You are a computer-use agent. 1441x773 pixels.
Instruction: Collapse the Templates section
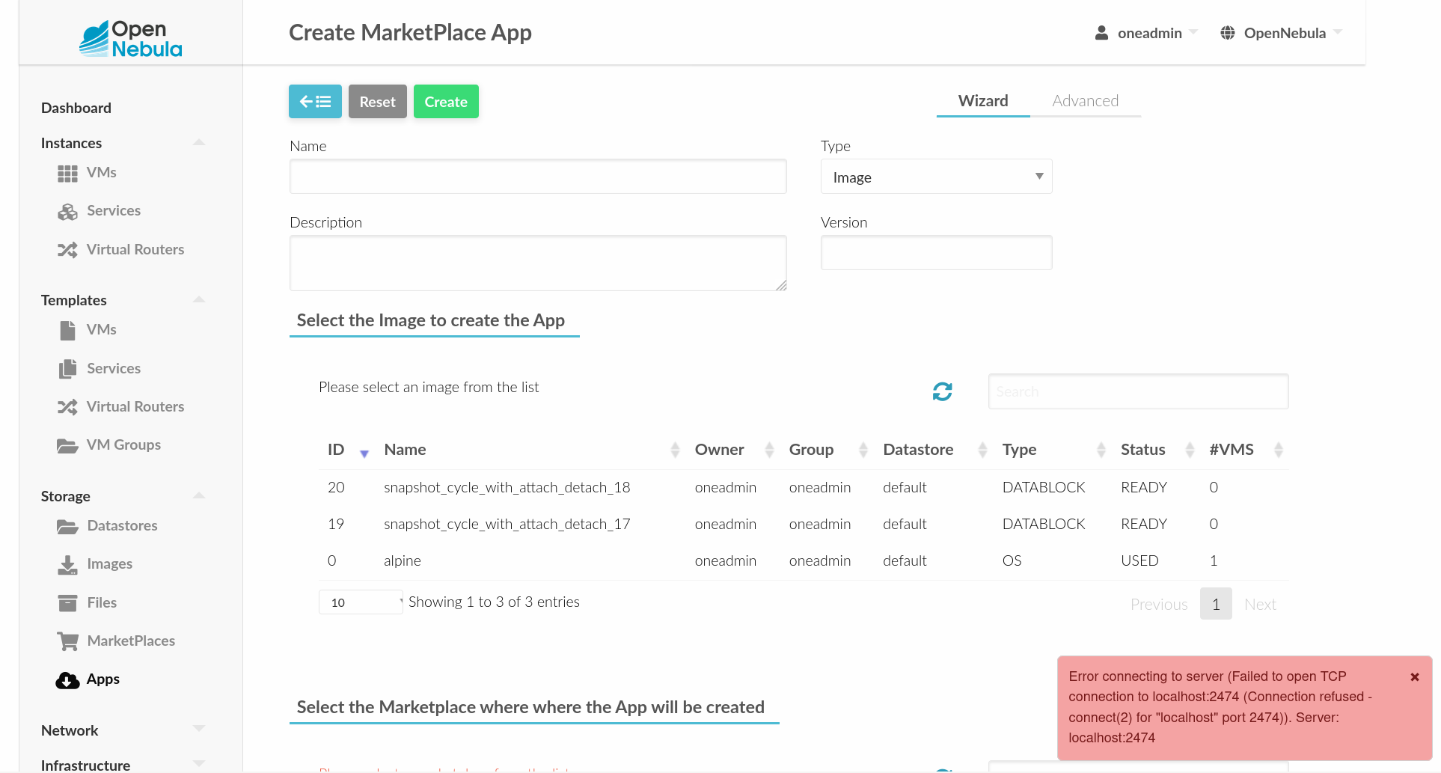(x=198, y=298)
